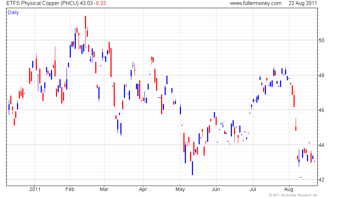Click the 46 price axis label
The image size is (347, 198).
pos(322,110)
